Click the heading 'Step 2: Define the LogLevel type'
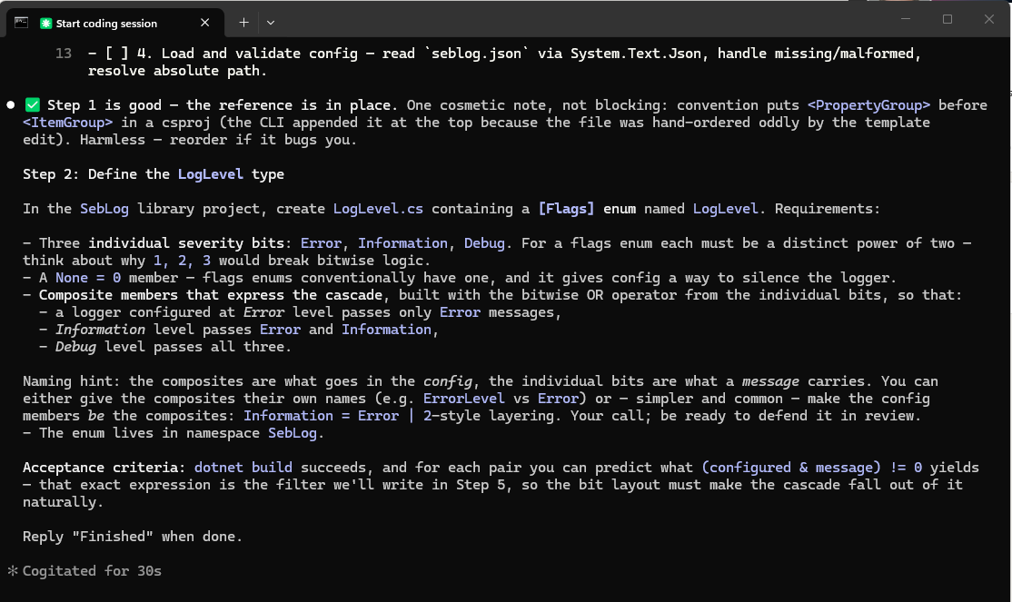The width and height of the screenshot is (1012, 602). pyautogui.click(x=154, y=174)
